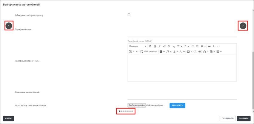Go to the previous slide arrow
The image size is (254, 124).
(9, 26)
